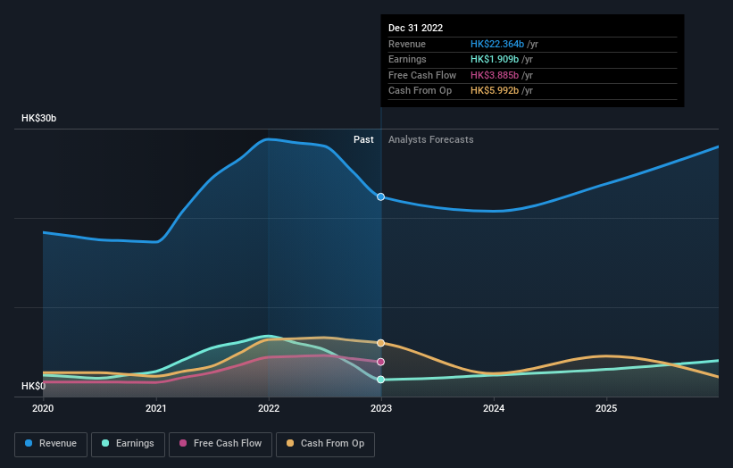This screenshot has width=733, height=468.
Task: Click the 2023 x-axis label
Action: coord(381,409)
